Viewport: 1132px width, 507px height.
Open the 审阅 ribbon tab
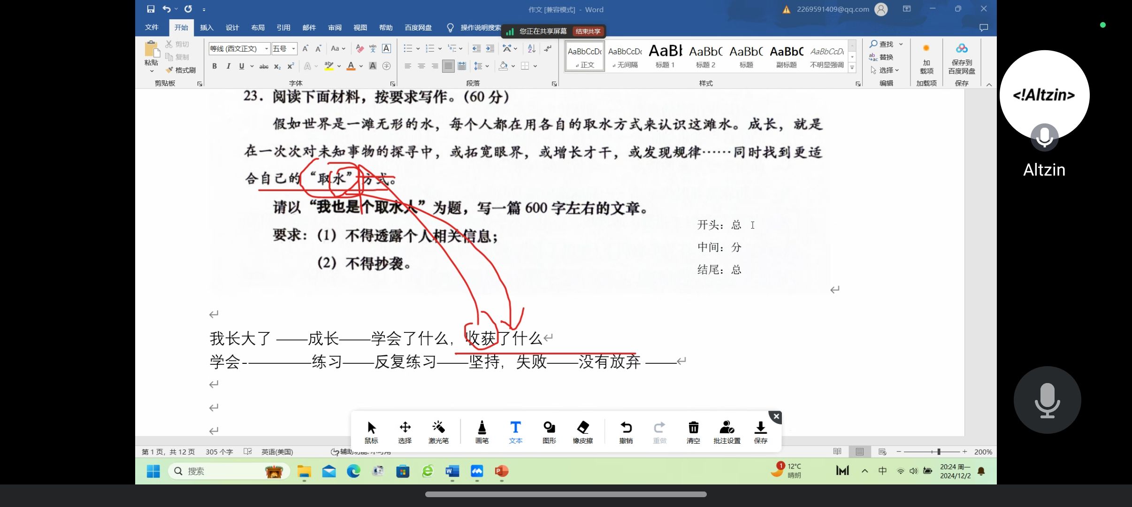335,28
